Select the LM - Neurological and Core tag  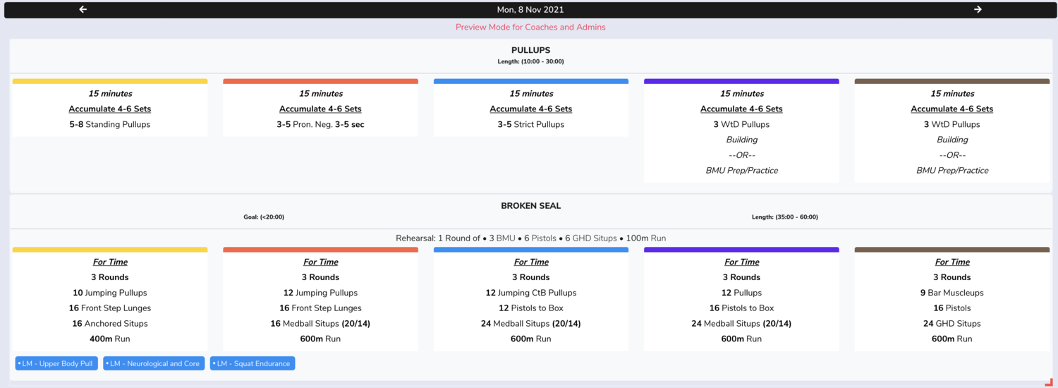(154, 363)
